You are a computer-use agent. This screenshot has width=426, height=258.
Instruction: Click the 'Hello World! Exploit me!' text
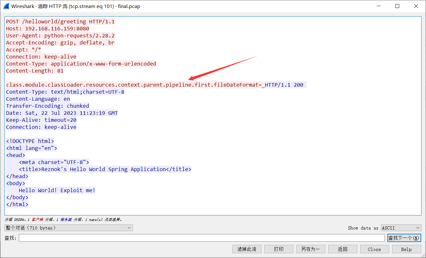(x=57, y=190)
